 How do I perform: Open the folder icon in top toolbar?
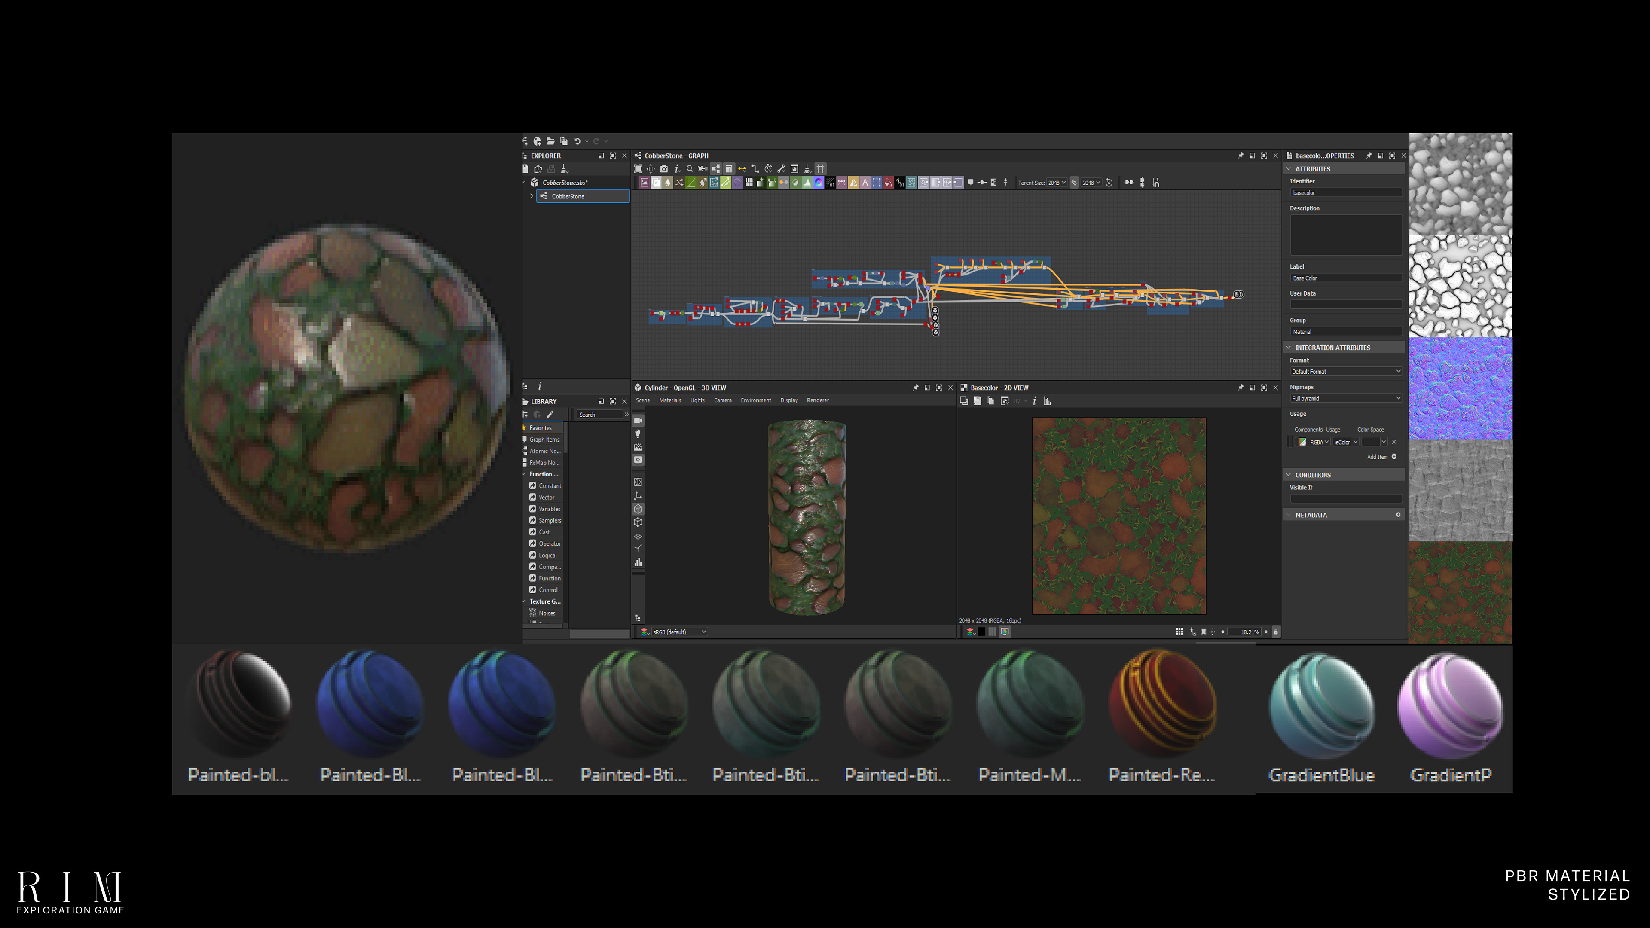(550, 141)
